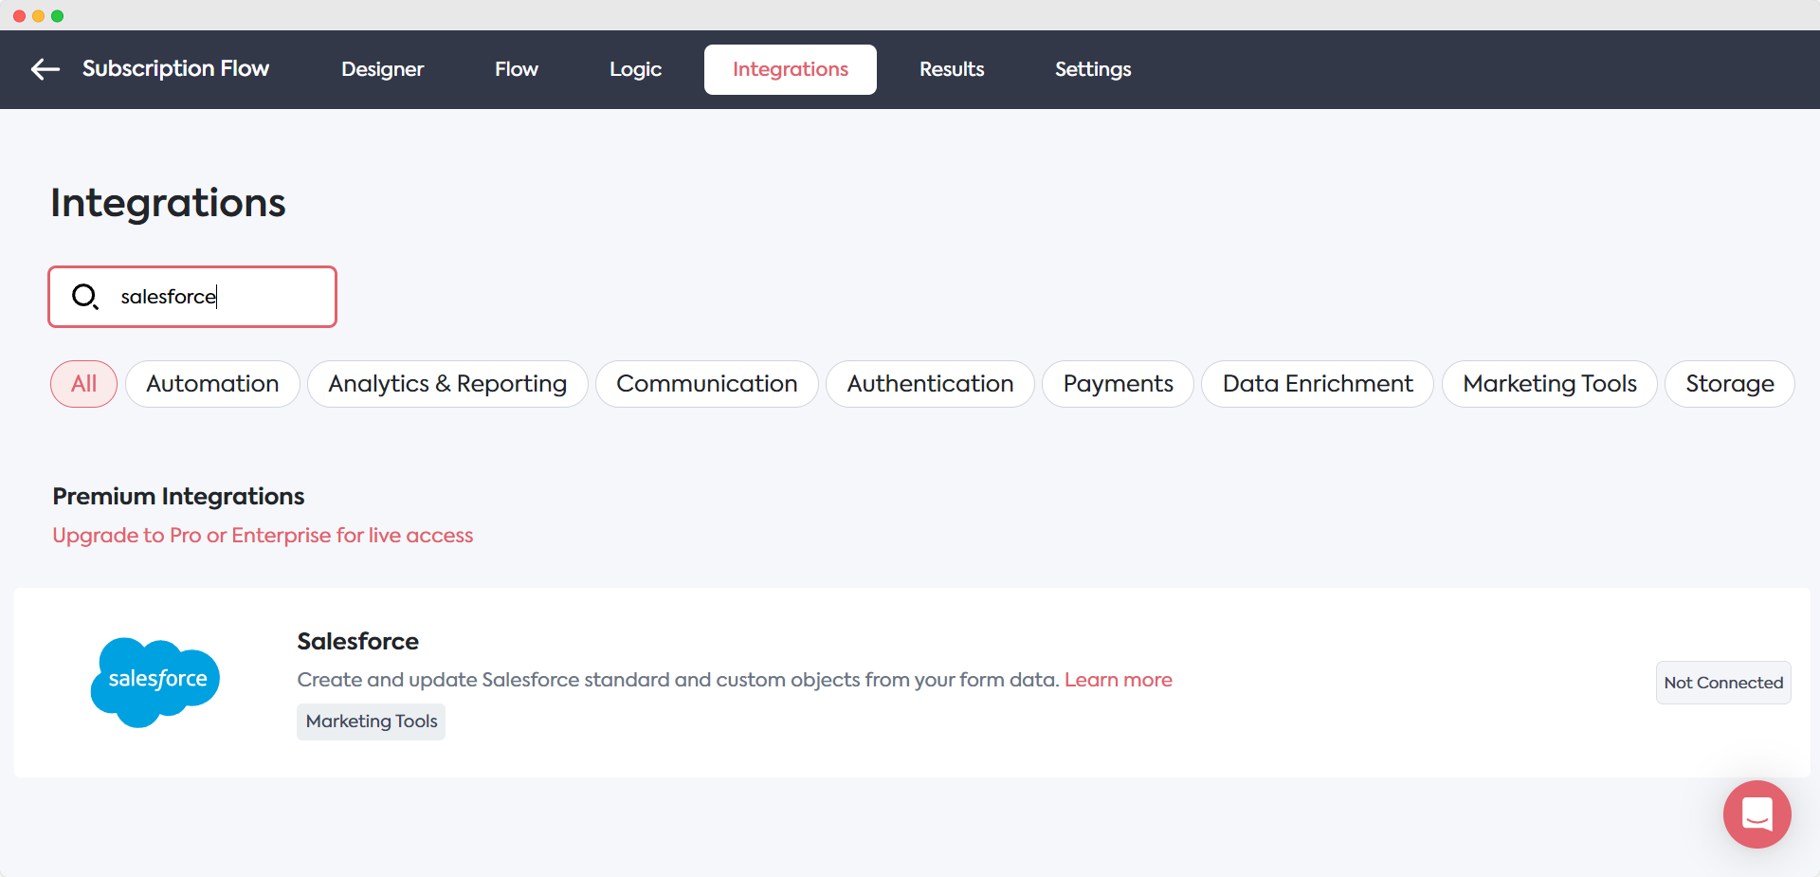The image size is (1820, 877).
Task: Open the Results tab
Action: tap(952, 69)
